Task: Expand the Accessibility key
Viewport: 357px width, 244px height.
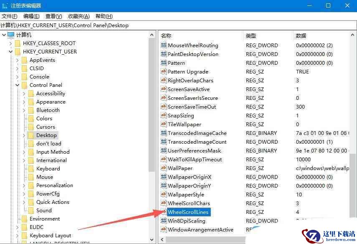Action: (24, 94)
